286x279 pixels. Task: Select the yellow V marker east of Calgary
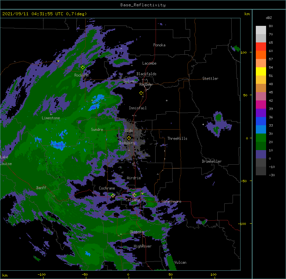tap(142, 194)
